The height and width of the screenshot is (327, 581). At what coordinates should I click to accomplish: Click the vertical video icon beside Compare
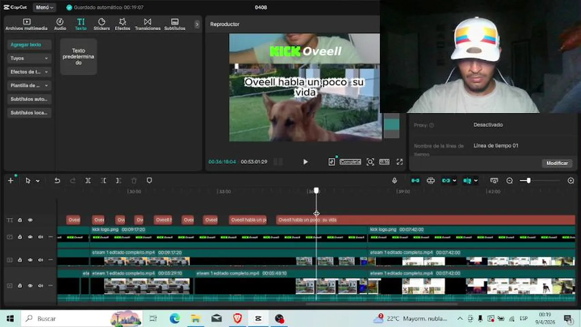(332, 162)
